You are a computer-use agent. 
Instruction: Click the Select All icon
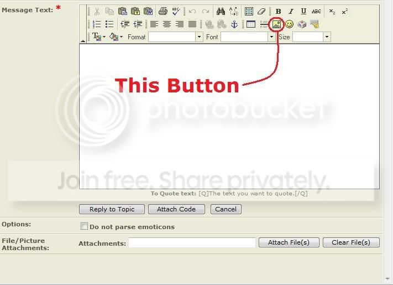tap(249, 11)
